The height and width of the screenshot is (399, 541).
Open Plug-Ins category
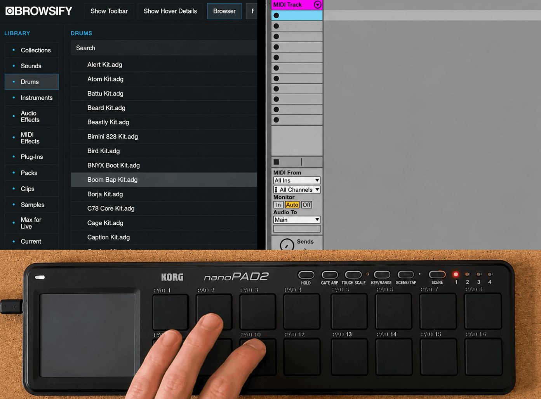(32, 157)
